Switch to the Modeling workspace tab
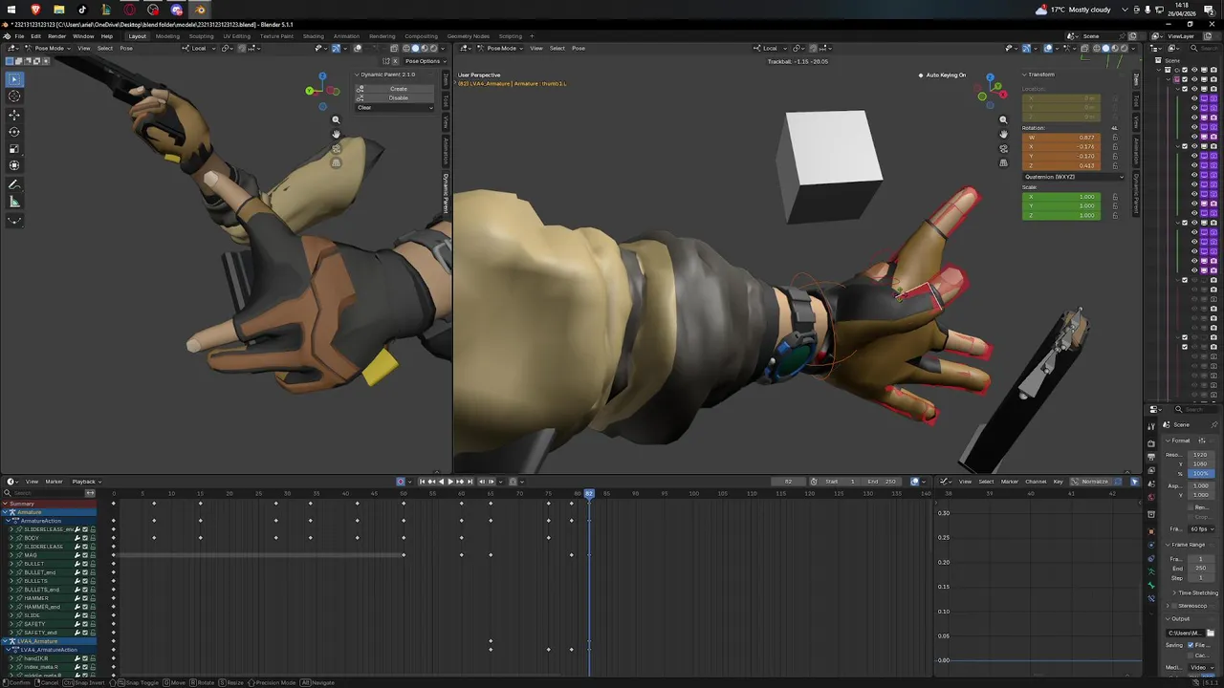 [x=167, y=36]
